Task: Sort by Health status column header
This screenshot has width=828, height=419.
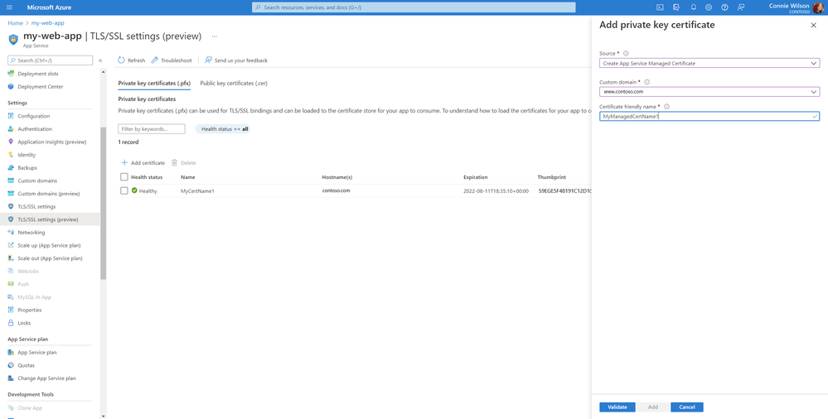Action: [147, 177]
